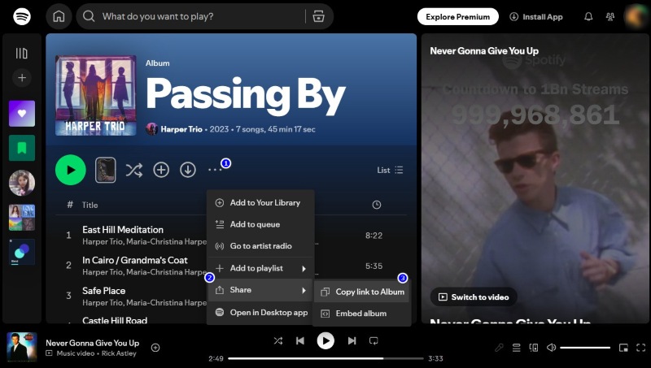Go to Home via house icon
651x368 pixels.
(x=59, y=16)
